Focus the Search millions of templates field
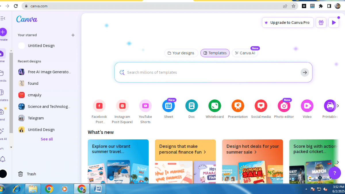 (x=213, y=72)
